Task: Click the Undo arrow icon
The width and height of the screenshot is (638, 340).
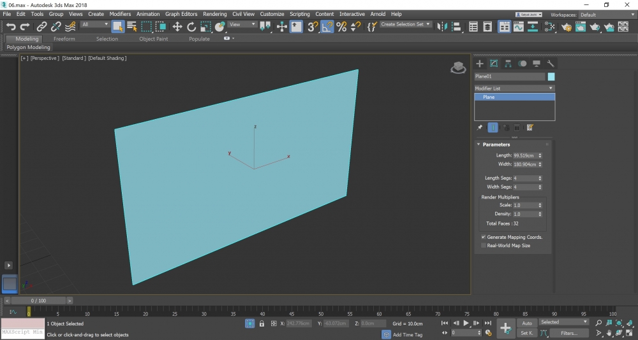Action: coord(11,26)
